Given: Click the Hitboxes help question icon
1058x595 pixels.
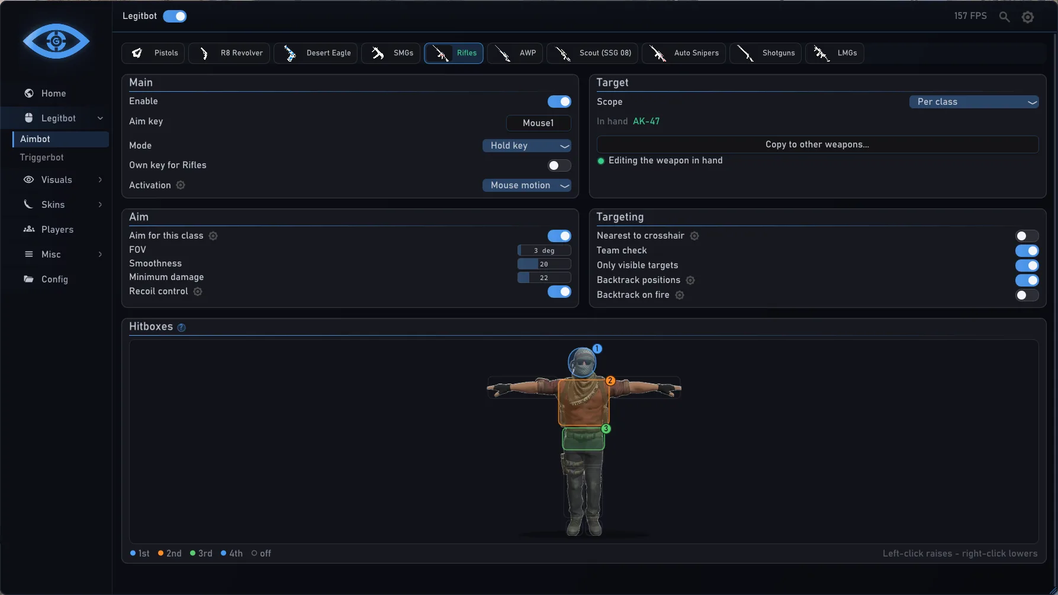Looking at the screenshot, I should (x=182, y=327).
